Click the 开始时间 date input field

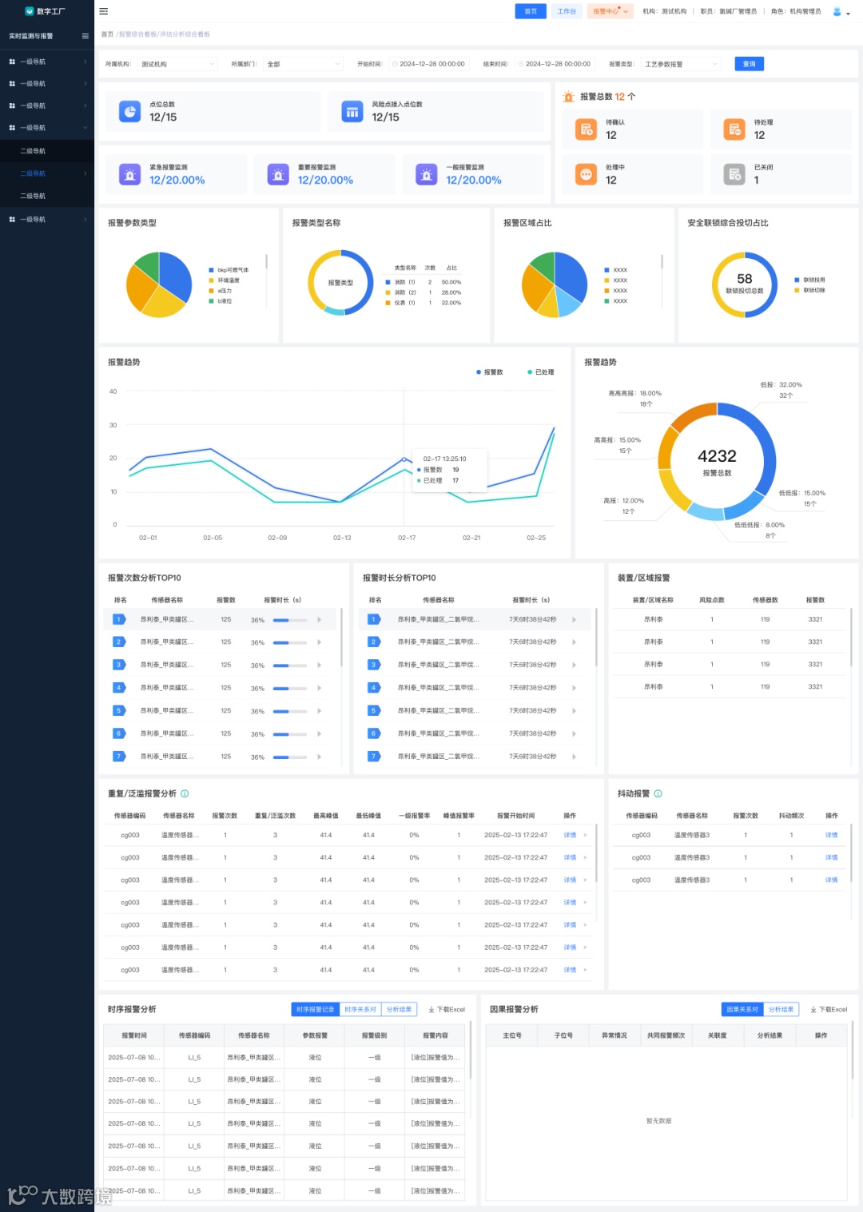pyautogui.click(x=429, y=64)
